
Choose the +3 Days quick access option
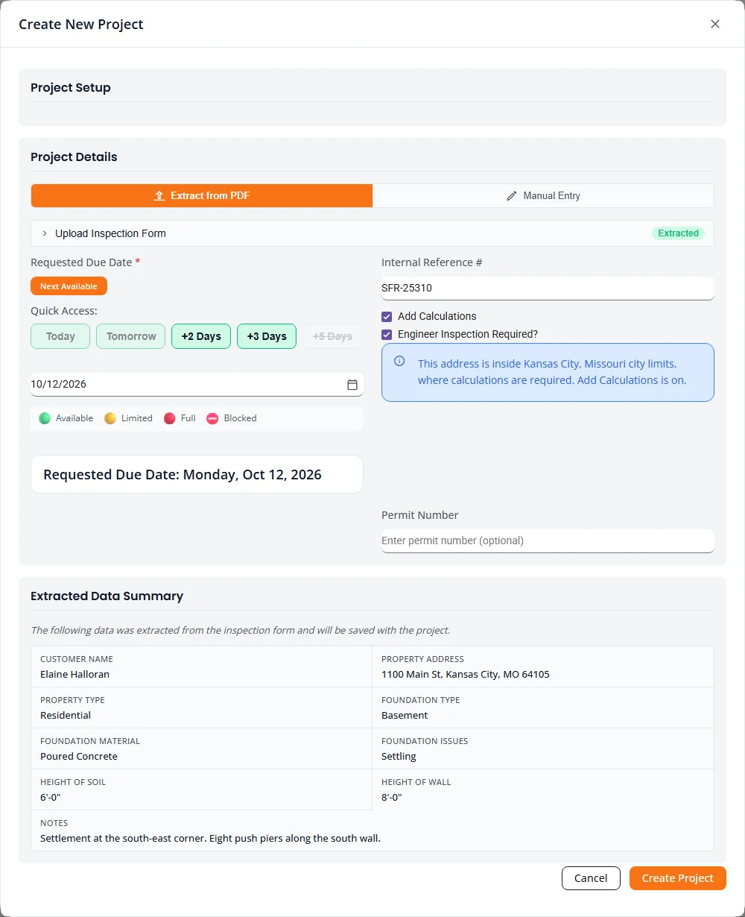coord(267,336)
